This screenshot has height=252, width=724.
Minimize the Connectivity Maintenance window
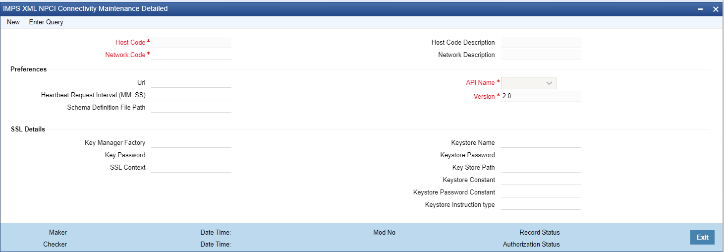(x=701, y=9)
